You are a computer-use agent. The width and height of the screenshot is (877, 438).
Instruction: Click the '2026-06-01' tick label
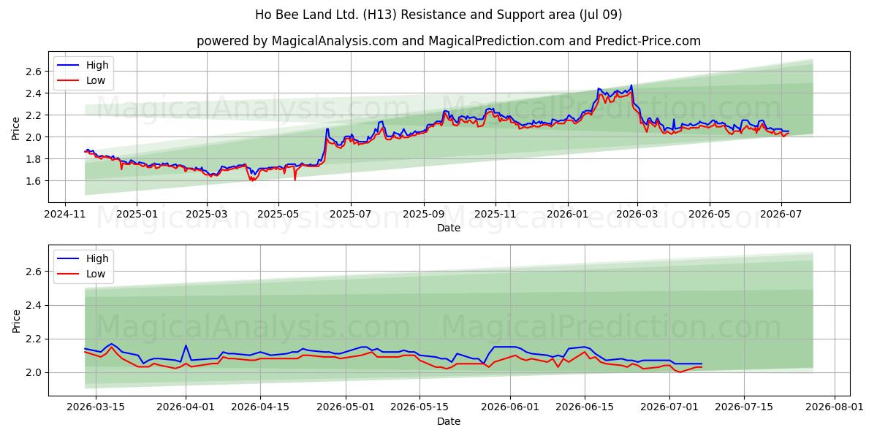509,407
